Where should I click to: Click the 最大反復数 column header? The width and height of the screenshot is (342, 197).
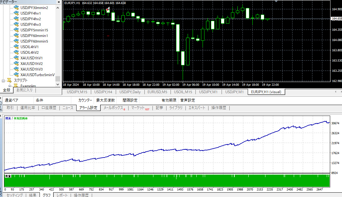(105, 100)
